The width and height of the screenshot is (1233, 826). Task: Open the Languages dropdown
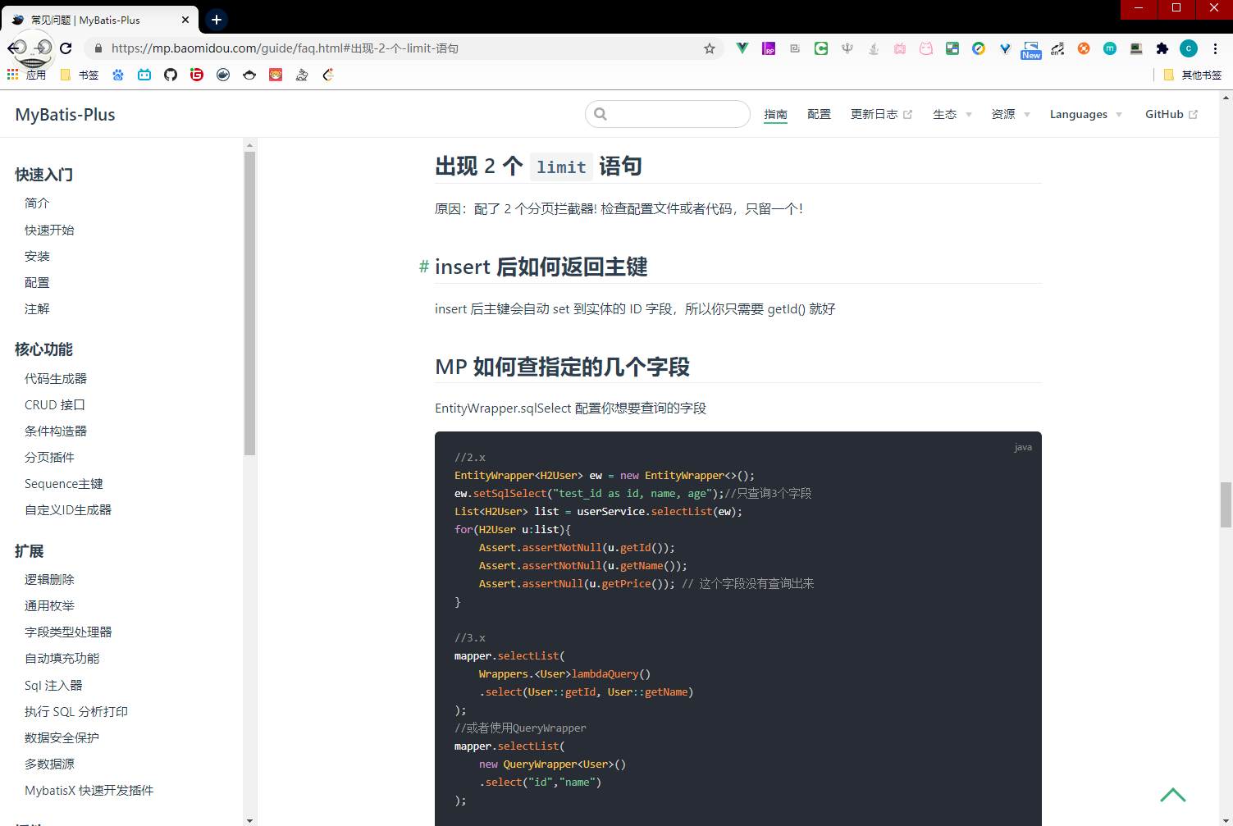click(1085, 115)
